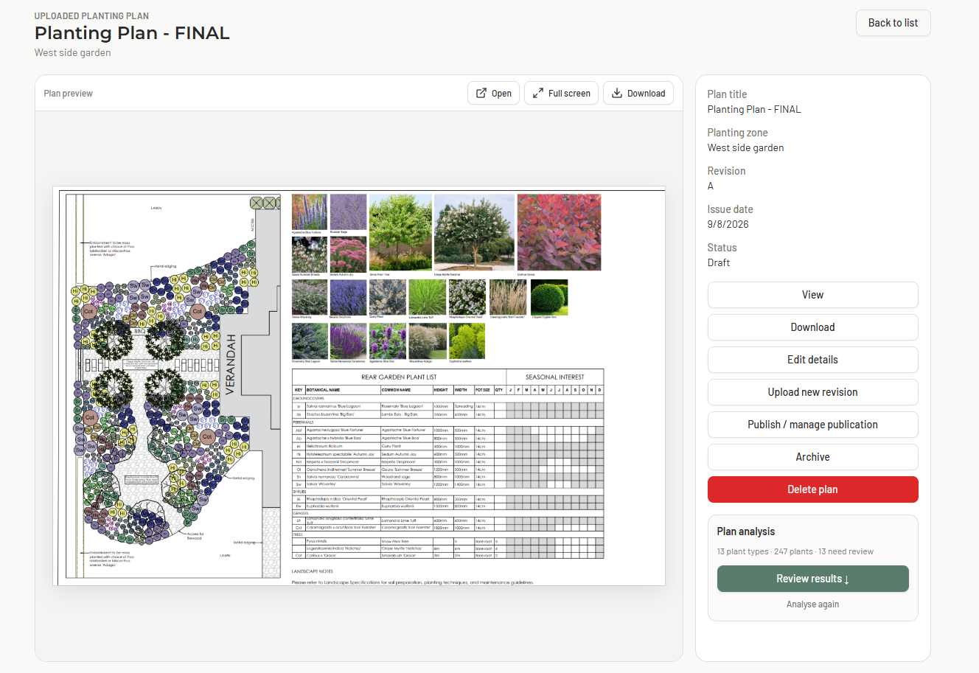Click the 'Revision' field label
Image resolution: width=979 pixels, height=673 pixels.
pyautogui.click(x=727, y=171)
